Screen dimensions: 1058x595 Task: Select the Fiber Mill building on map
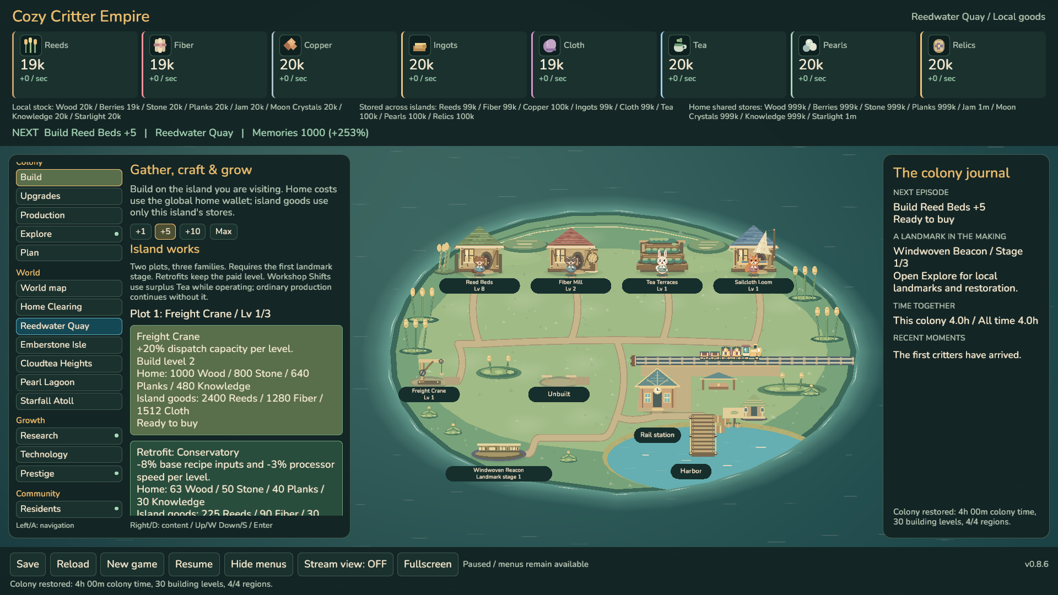coord(571,252)
